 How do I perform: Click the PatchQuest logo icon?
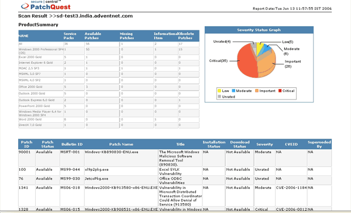[25, 6]
